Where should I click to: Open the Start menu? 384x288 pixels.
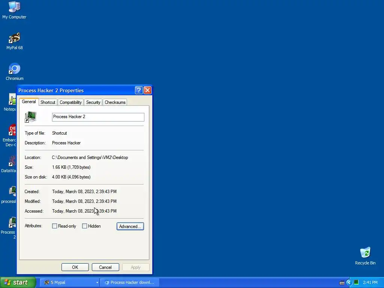click(x=18, y=282)
